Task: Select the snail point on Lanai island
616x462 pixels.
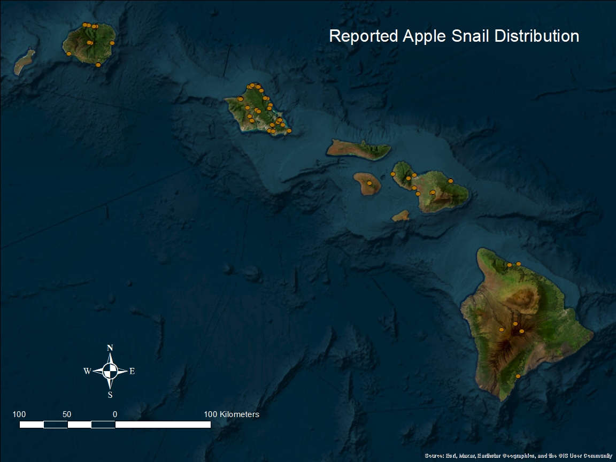Action: (369, 183)
